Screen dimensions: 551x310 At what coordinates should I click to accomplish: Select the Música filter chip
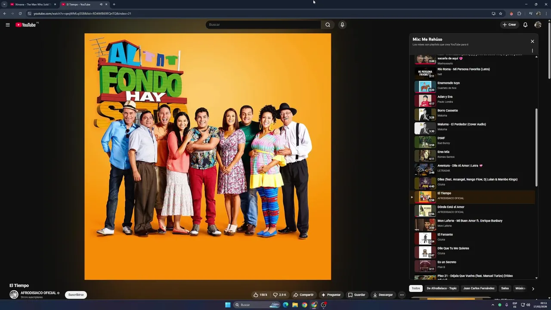coord(520,288)
